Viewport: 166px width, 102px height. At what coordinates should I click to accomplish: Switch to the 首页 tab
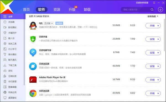[26, 9]
